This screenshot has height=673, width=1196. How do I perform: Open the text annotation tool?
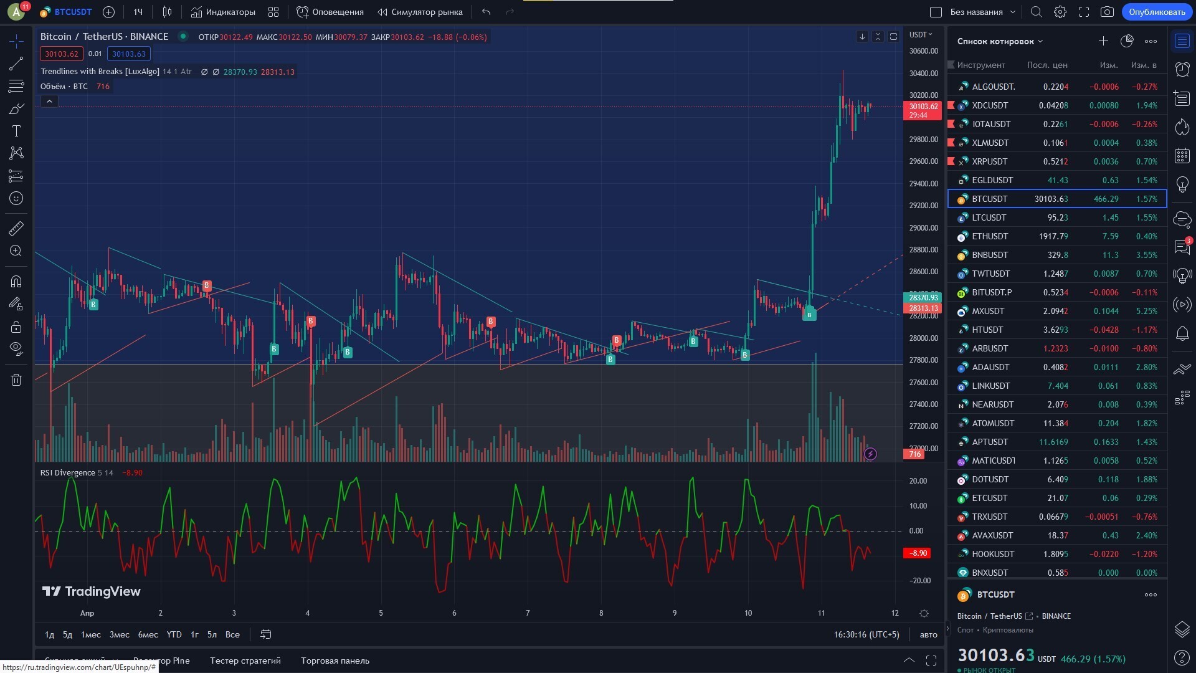point(16,131)
